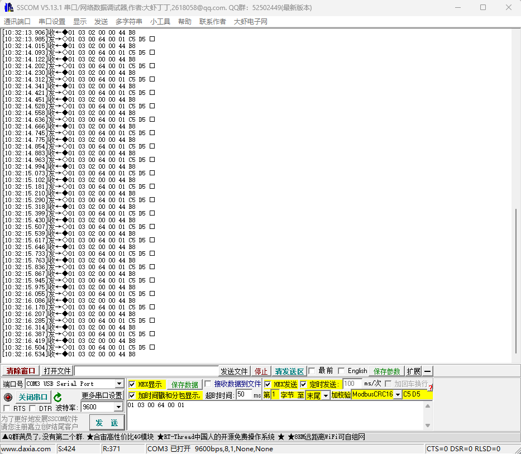Click the 更多串口设置 button

click(102, 395)
